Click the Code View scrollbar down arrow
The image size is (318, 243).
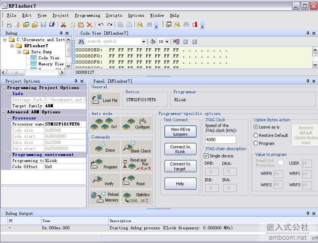point(315,65)
